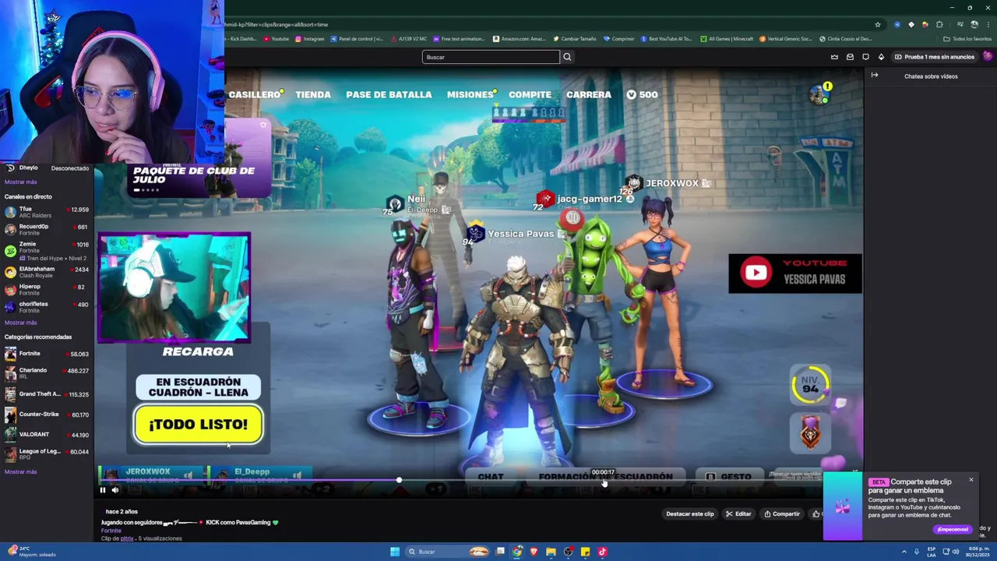Viewport: 997px width, 561px height.
Task: Open Hiperop live channel
Action: [x=46, y=289]
